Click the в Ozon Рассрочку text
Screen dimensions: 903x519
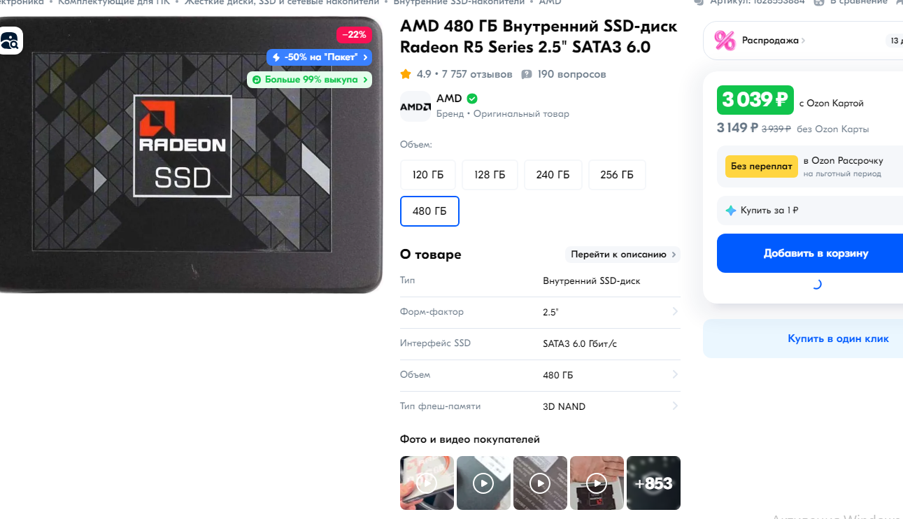click(x=843, y=161)
